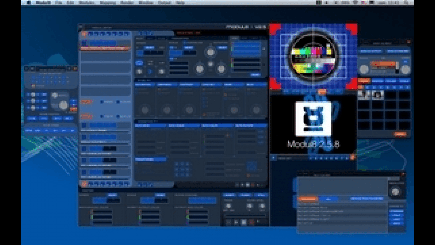Click the orange button under the media grid
The image size is (435, 245).
click(400, 134)
